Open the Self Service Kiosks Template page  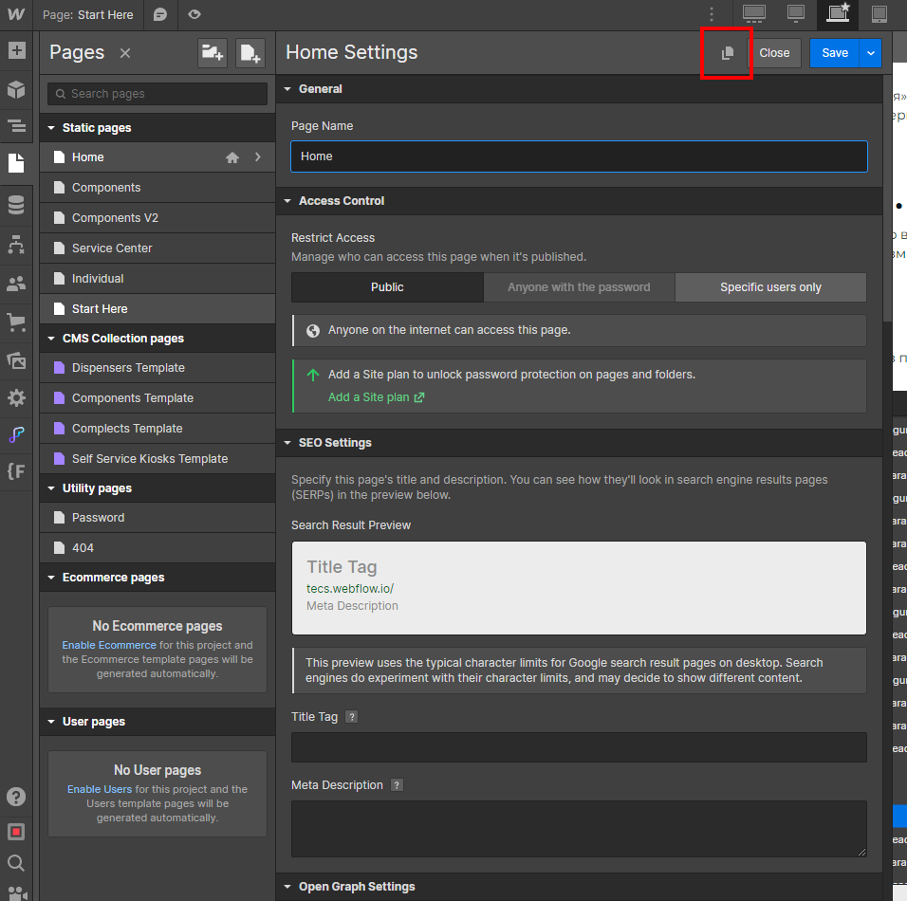tap(157, 459)
